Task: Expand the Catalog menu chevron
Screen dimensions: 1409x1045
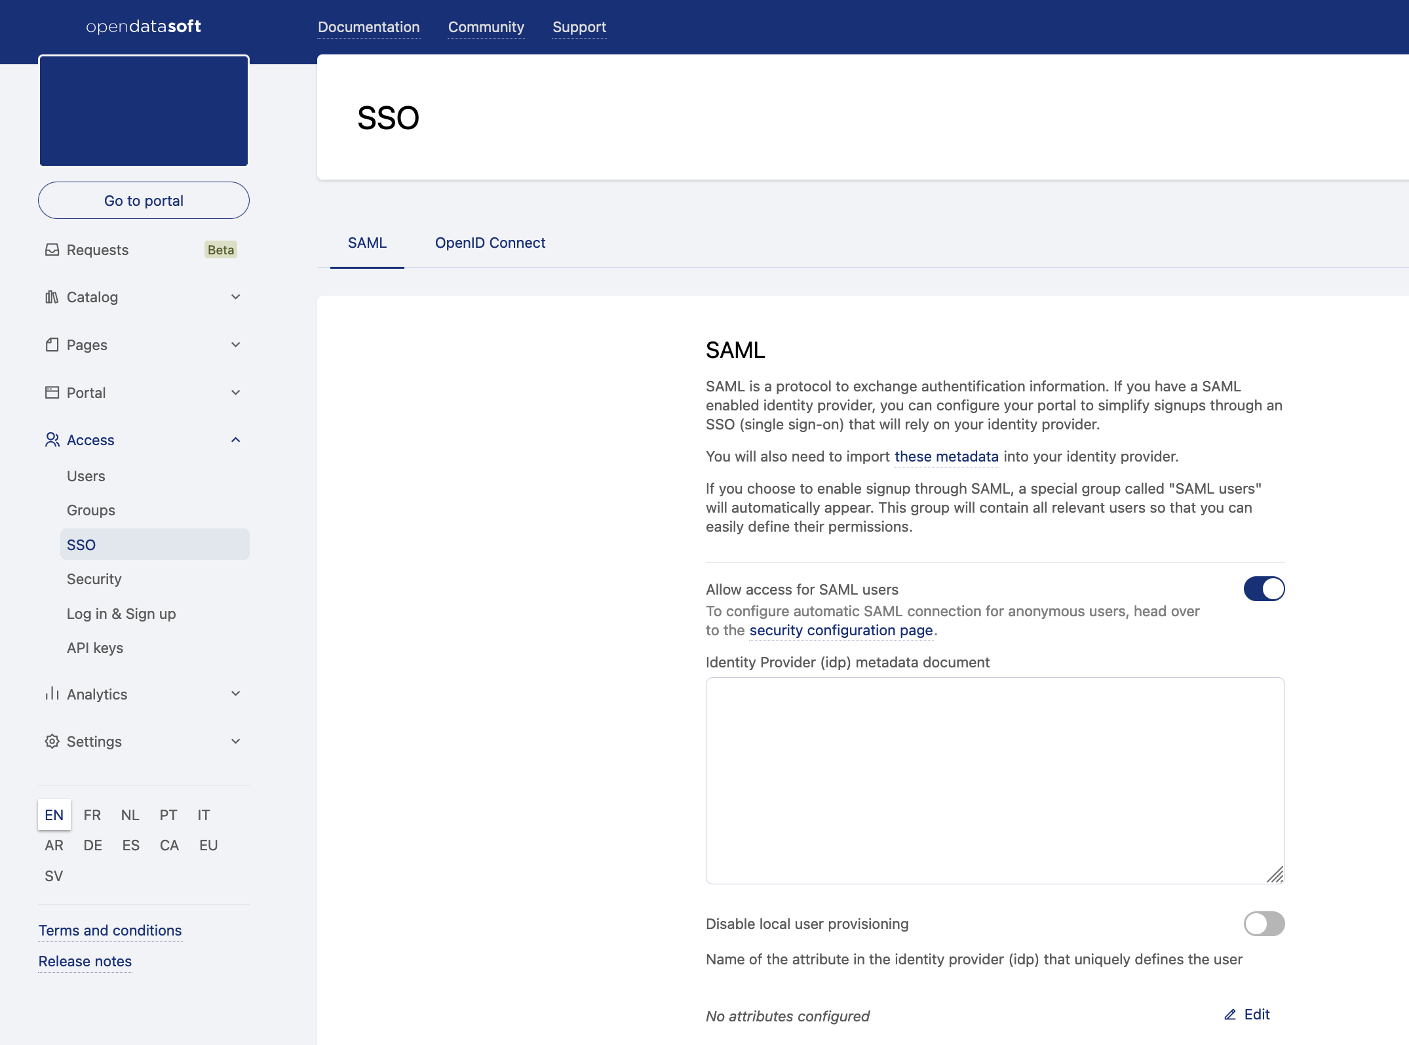Action: 236,297
